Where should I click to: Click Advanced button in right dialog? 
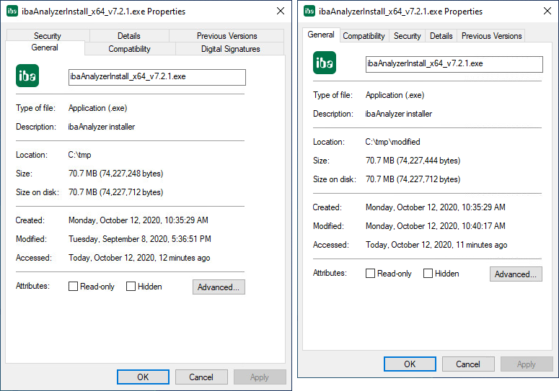pos(516,274)
